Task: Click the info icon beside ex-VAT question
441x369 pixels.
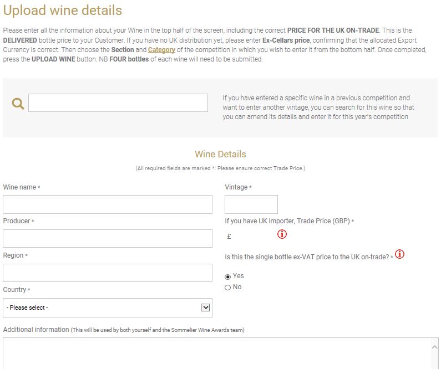Action: pyautogui.click(x=399, y=254)
